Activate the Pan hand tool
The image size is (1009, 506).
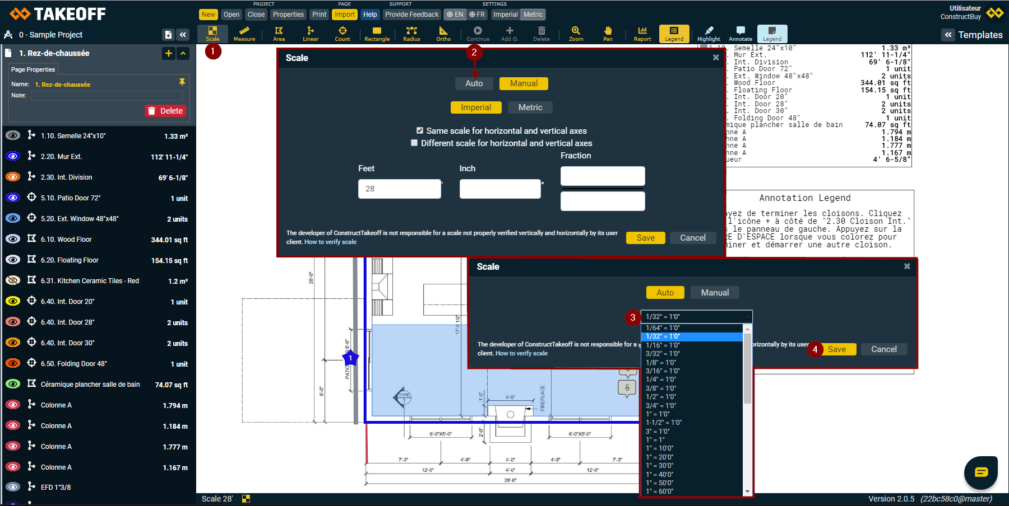point(608,34)
